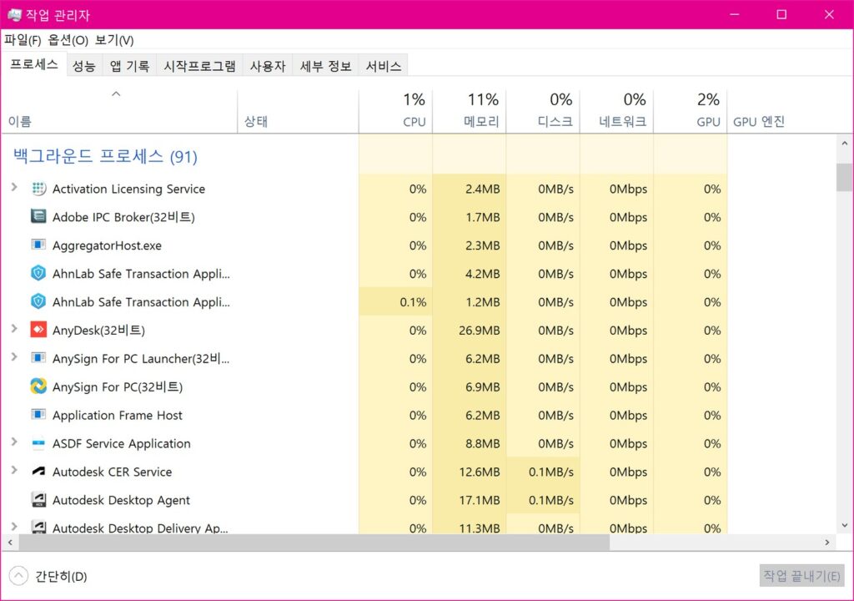Viewport: 854px width, 601px height.
Task: Click the AnySign For PC Launcher icon
Action: pyautogui.click(x=38, y=358)
